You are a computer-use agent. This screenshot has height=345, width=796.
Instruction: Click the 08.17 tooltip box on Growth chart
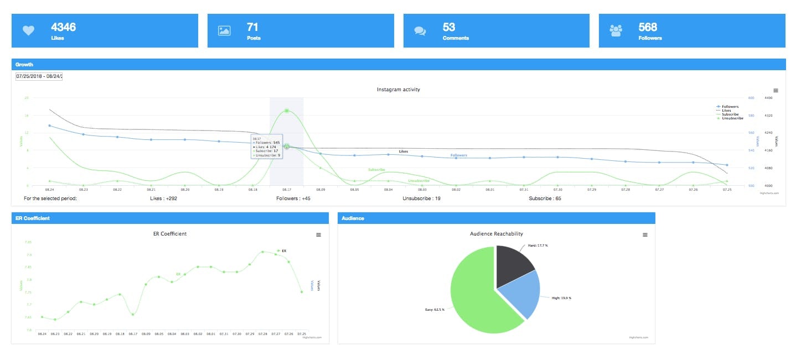(x=267, y=147)
